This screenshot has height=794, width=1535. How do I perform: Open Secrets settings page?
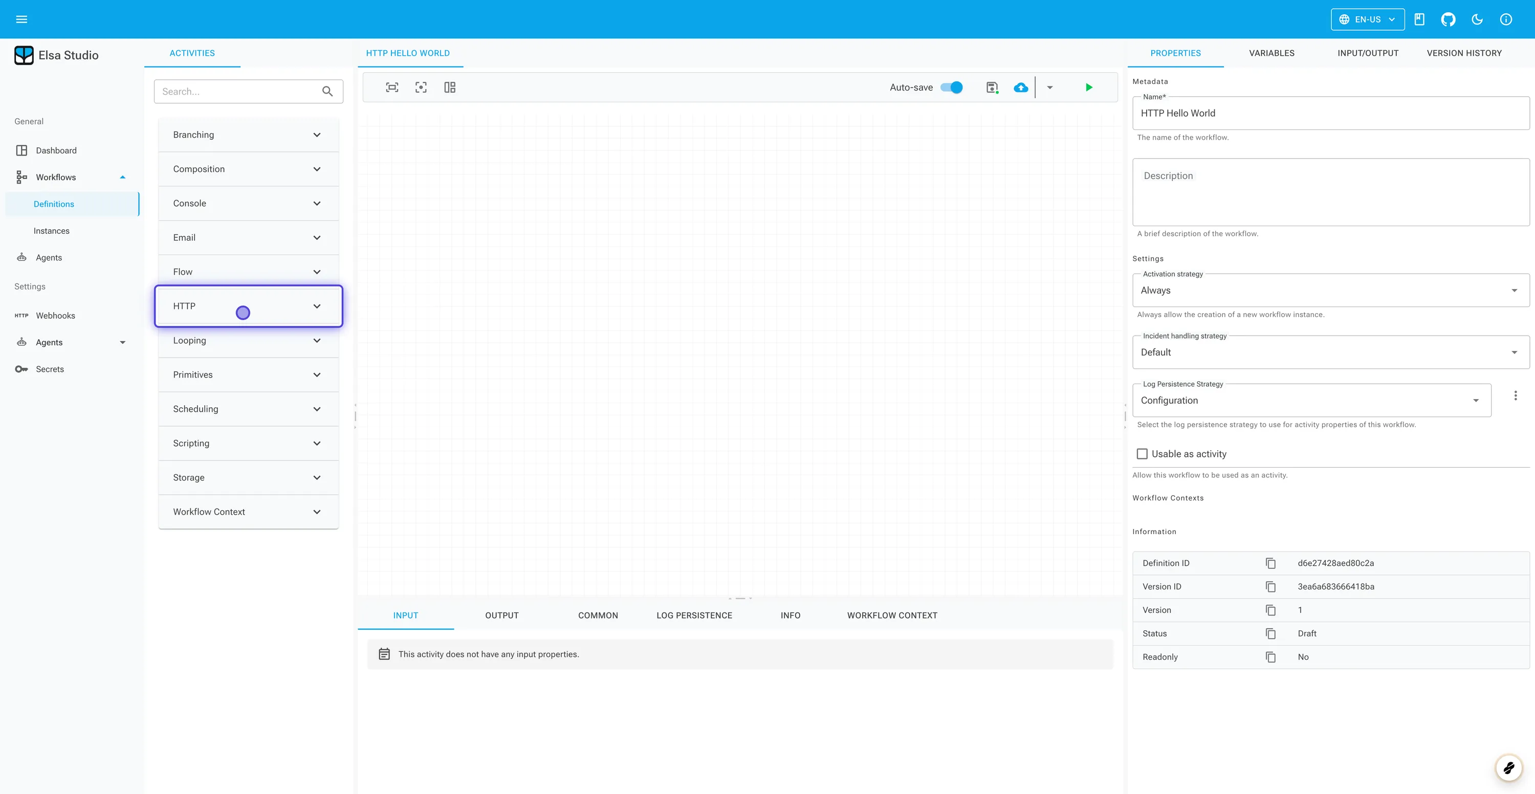coord(72,369)
